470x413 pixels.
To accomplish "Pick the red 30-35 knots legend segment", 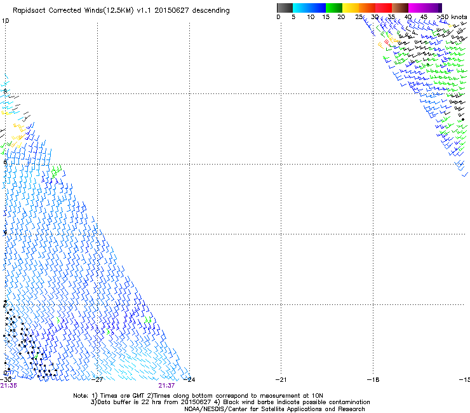I will pyautogui.click(x=384, y=8).
